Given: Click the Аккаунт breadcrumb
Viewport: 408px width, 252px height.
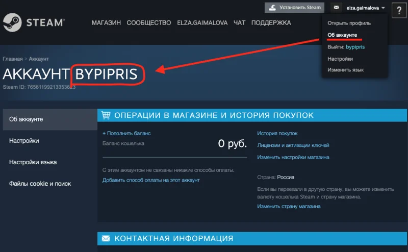Looking at the screenshot, I should coord(39,59).
